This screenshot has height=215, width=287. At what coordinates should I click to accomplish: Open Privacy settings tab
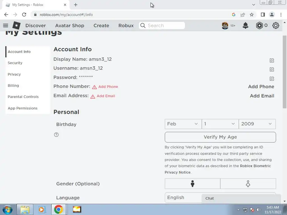[28, 74]
